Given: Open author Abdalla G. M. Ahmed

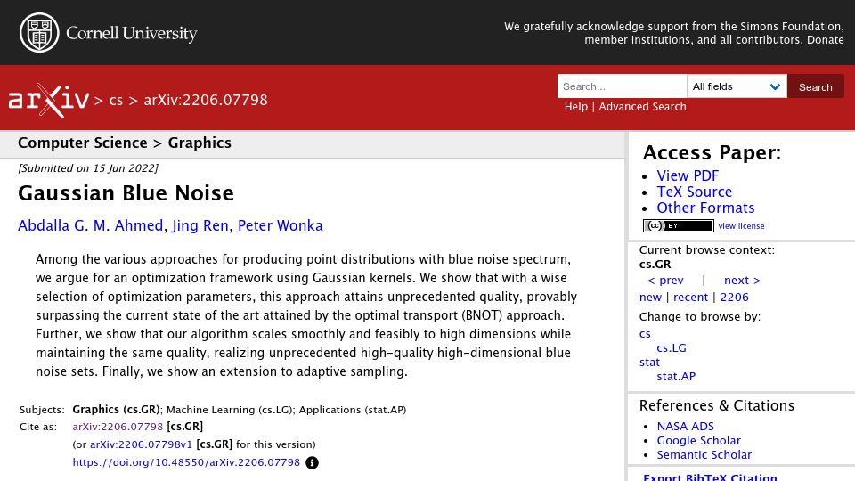Looking at the screenshot, I should [91, 225].
